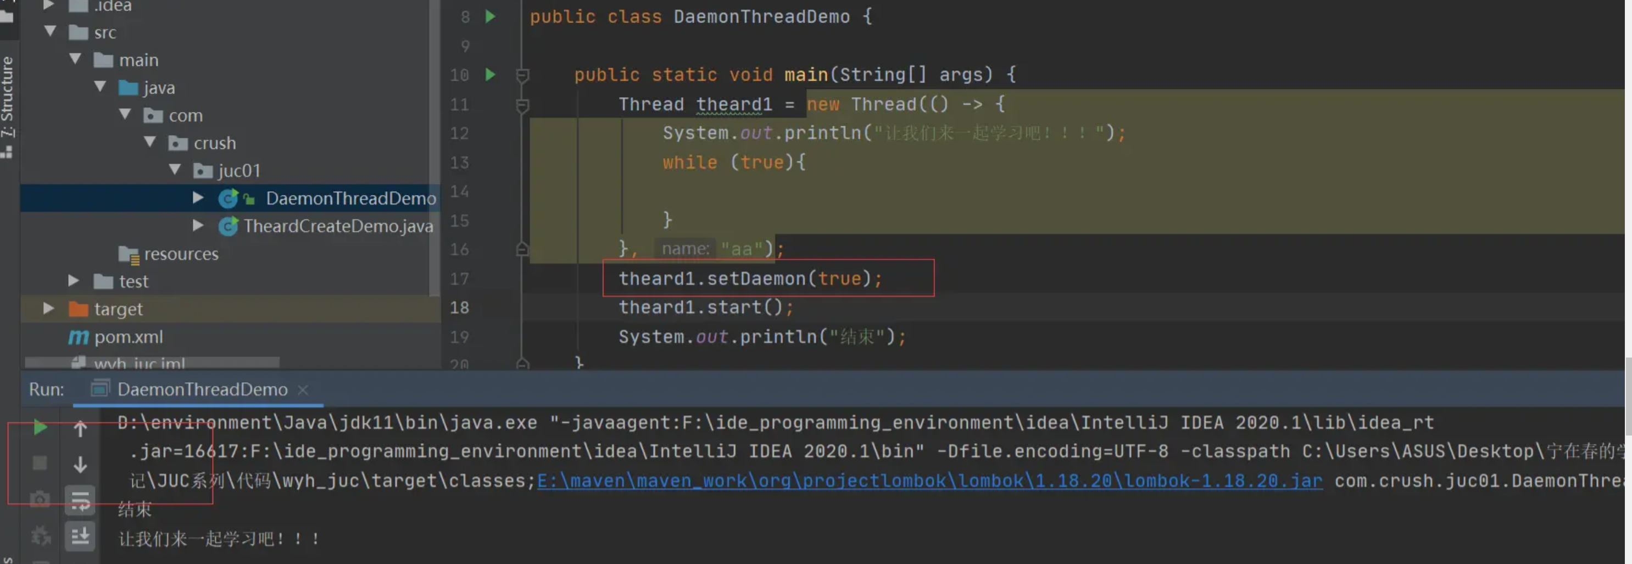Toggle soft-wrap in the run console

[x=80, y=501]
